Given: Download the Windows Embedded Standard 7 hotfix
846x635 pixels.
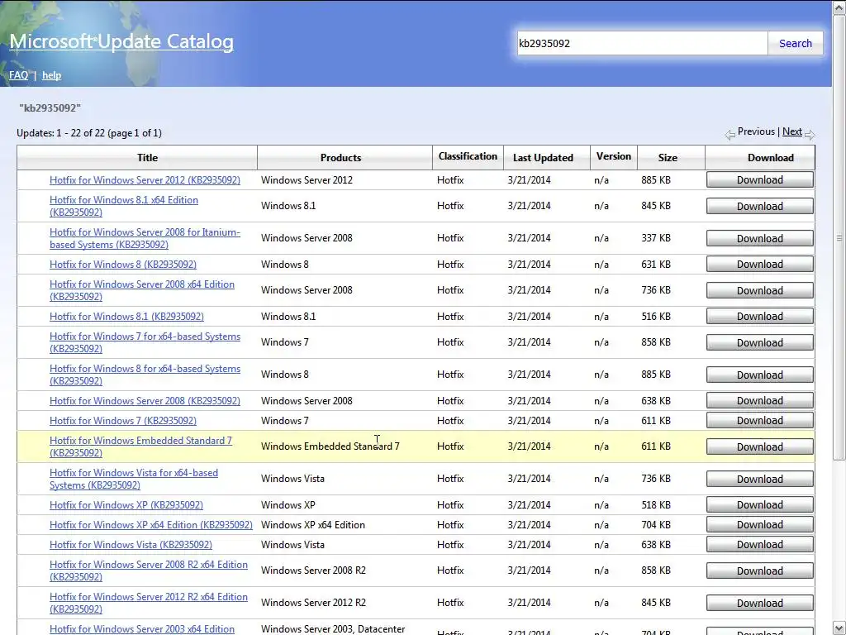Looking at the screenshot, I should point(760,447).
